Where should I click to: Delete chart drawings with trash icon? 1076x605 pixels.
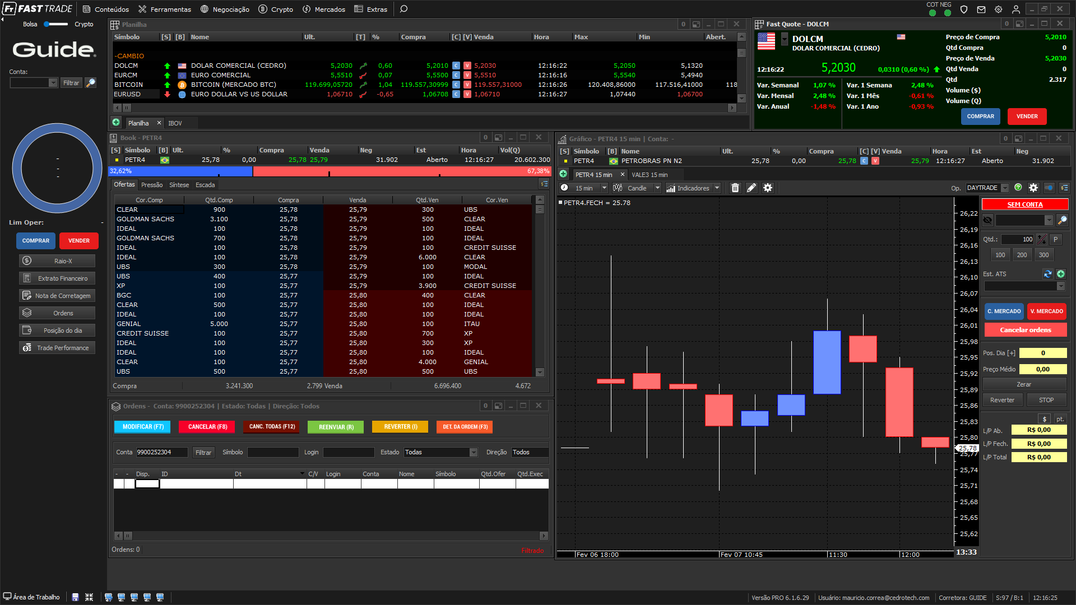coord(735,188)
